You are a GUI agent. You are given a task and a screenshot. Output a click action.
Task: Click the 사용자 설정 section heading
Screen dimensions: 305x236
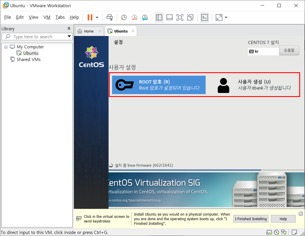click(122, 67)
